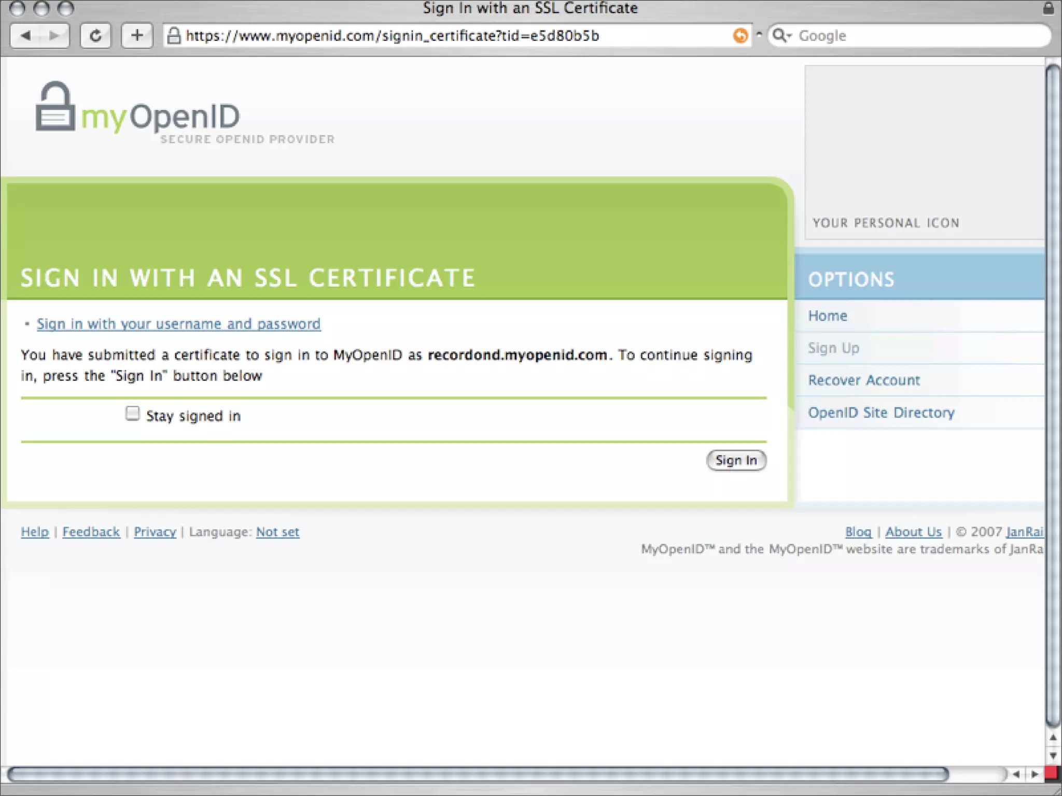Viewport: 1062px width, 796px height.
Task: Open the Language Not set selector
Action: coord(277,532)
